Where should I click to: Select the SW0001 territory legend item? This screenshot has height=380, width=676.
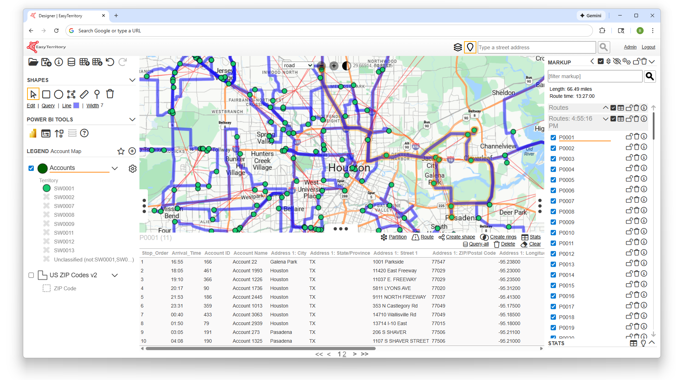pos(64,189)
